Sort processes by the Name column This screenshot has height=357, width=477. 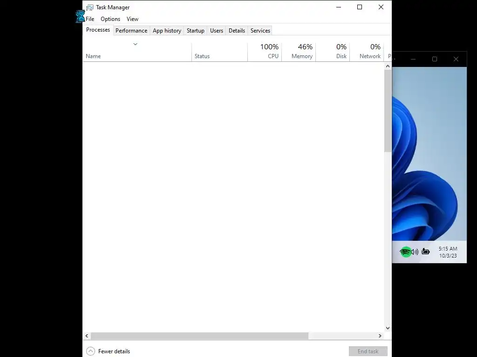pyautogui.click(x=137, y=52)
